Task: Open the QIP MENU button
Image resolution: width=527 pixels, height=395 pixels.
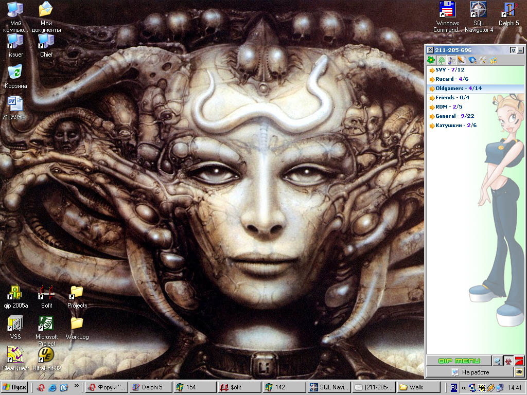Action: [459, 361]
